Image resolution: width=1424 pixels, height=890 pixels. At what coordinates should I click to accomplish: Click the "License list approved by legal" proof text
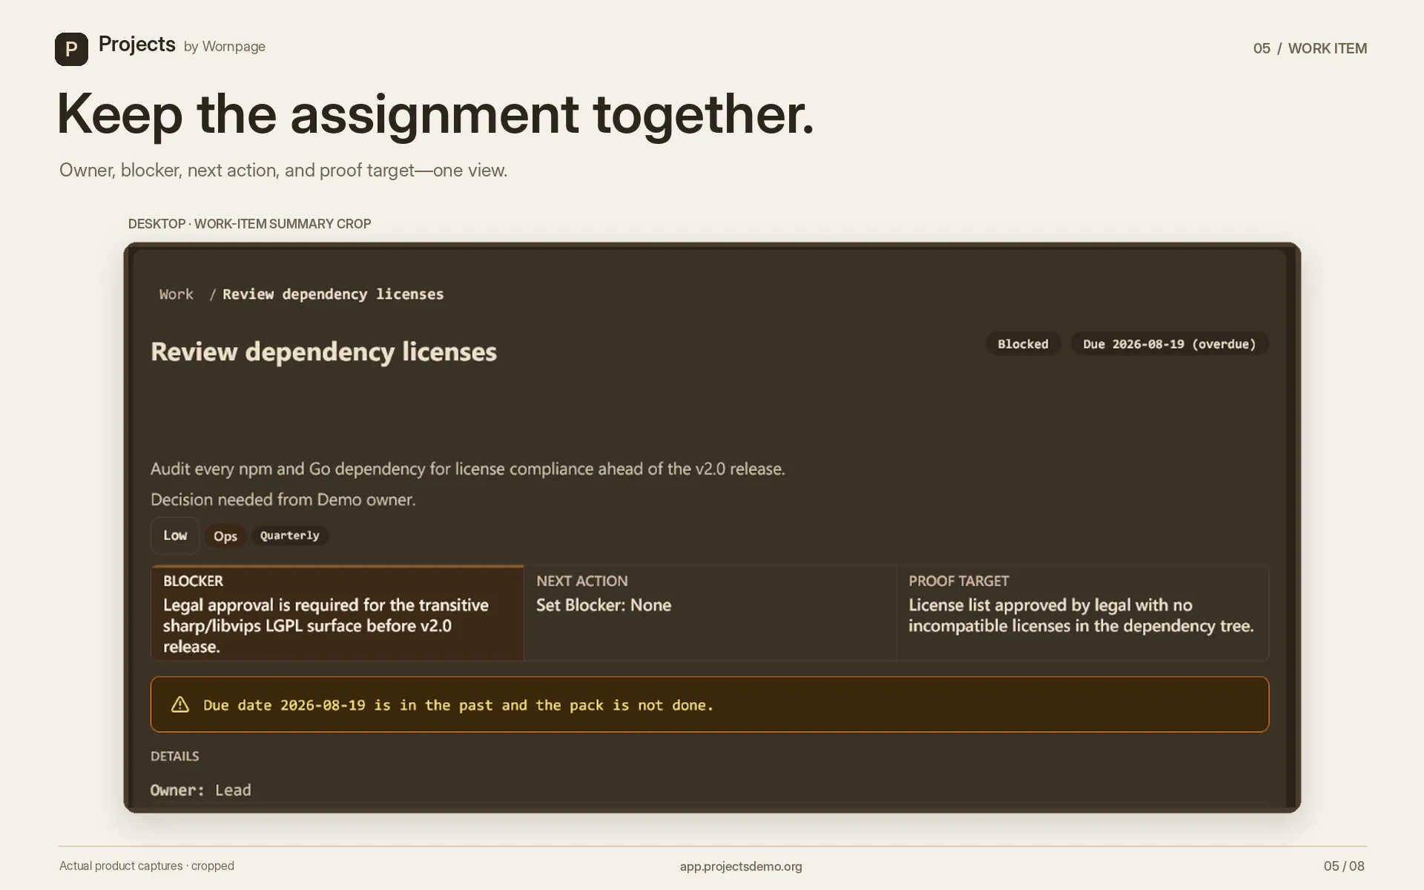pyautogui.click(x=1081, y=616)
